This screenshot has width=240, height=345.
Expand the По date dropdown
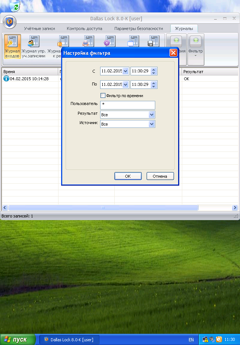[x=125, y=84]
